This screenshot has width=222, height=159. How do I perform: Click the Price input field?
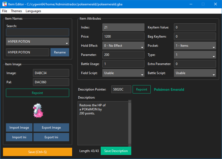pos(123,37)
